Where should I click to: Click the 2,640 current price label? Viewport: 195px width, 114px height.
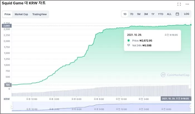6,26
